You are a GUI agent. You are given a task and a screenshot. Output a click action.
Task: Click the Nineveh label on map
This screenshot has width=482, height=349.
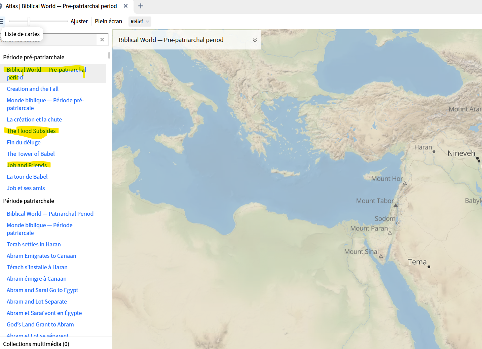point(461,153)
